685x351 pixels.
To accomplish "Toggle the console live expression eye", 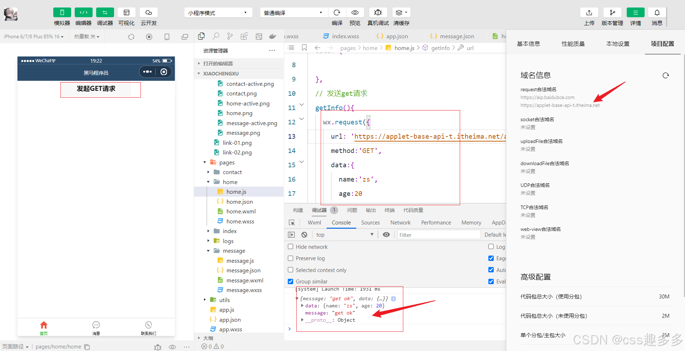I will pos(386,235).
